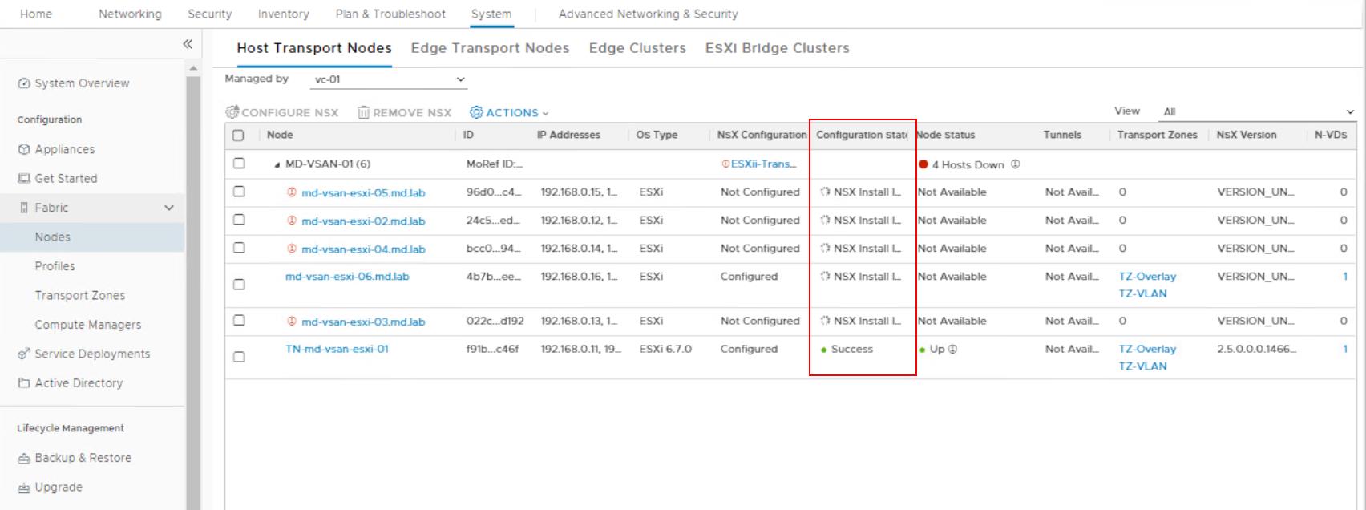This screenshot has width=1366, height=510.
Task: Open Compute Managers in sidebar
Action: (x=87, y=325)
